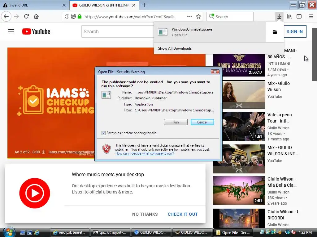This screenshot has width=317, height=237.
Task: Reload the current YouTube page
Action: (x=26, y=16)
